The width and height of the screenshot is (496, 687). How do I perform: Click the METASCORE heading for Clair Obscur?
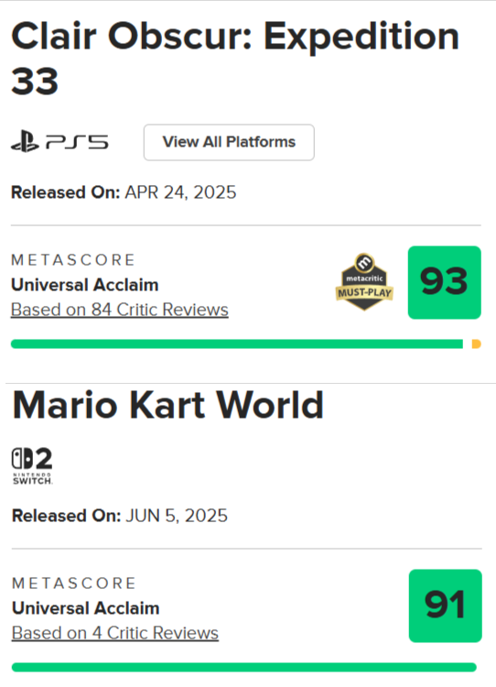coord(73,260)
